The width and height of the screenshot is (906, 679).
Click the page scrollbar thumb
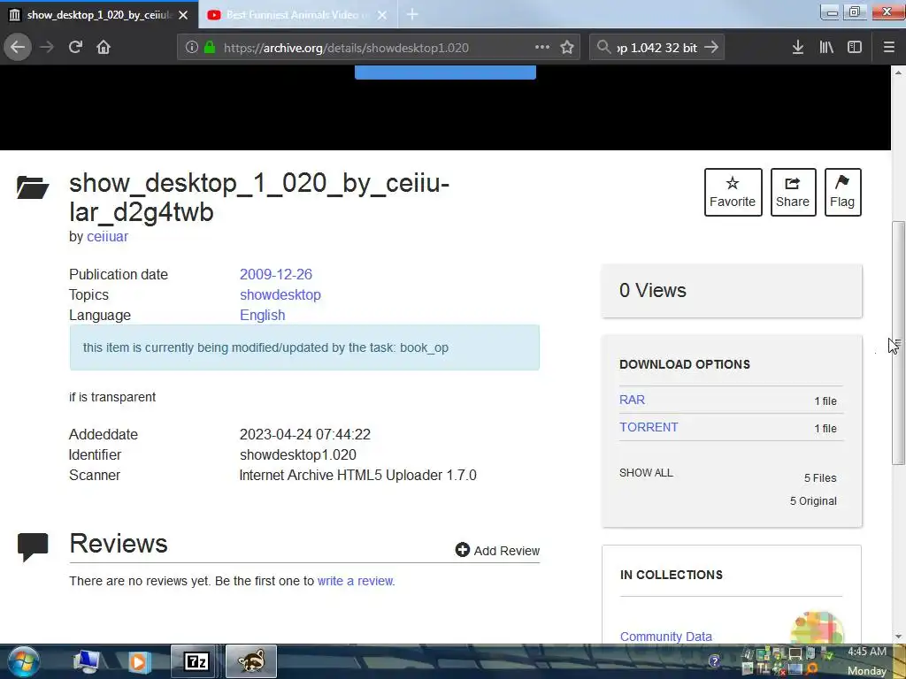pyautogui.click(x=898, y=342)
